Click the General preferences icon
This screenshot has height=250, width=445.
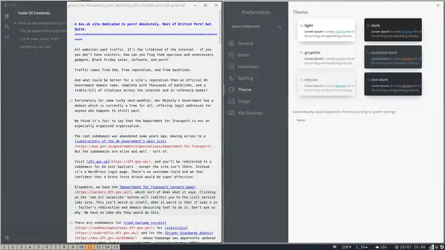(x=231, y=43)
